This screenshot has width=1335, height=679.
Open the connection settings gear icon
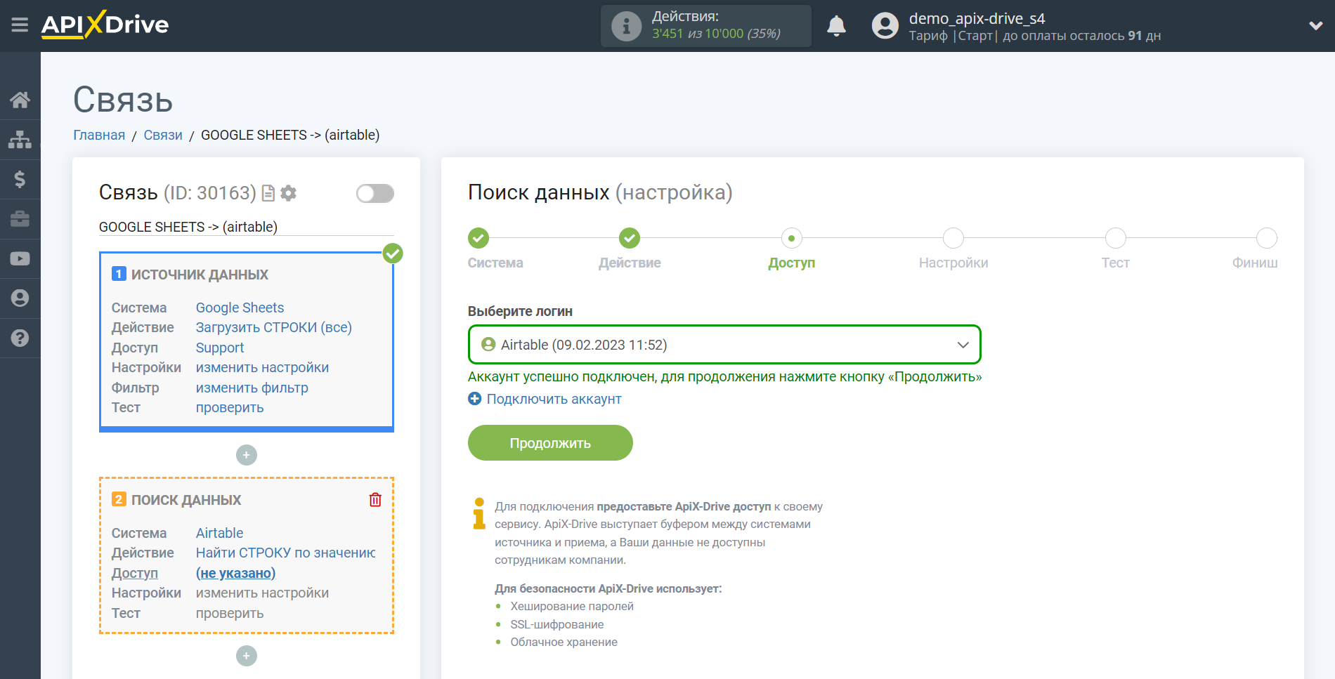point(288,193)
